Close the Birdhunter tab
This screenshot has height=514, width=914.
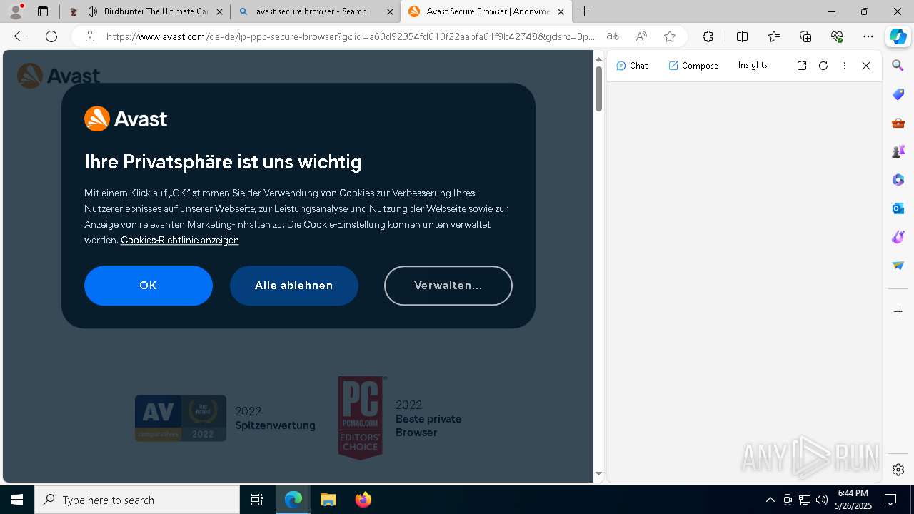219,11
